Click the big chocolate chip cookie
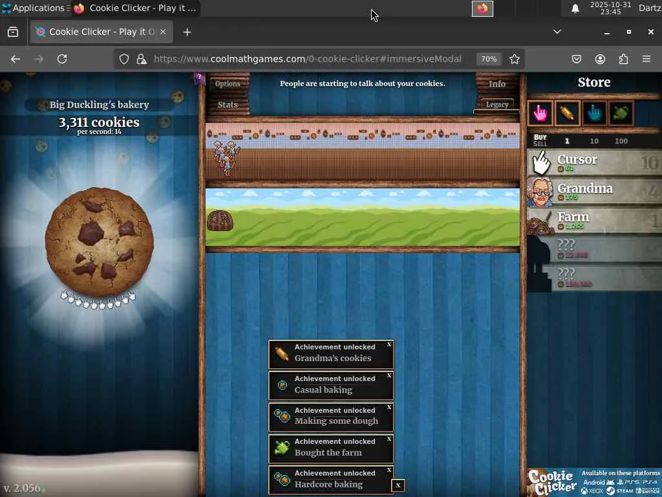The height and width of the screenshot is (497, 662). [x=99, y=241]
